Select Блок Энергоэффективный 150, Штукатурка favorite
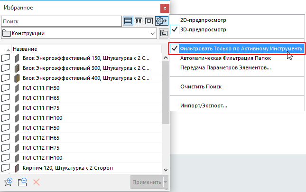 tap(86, 58)
